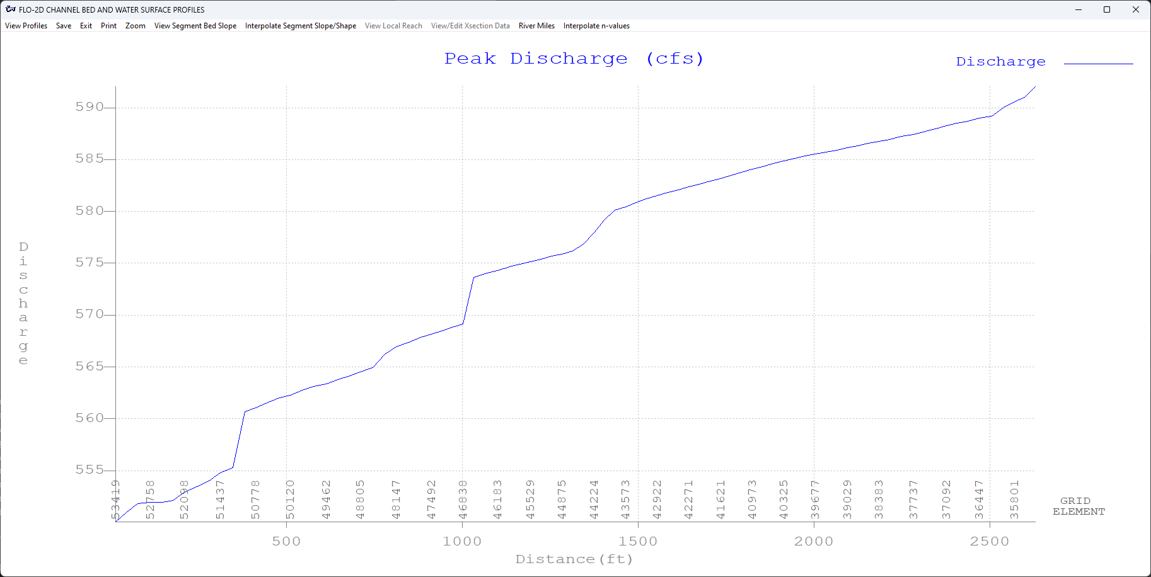This screenshot has width=1151, height=577.
Task: Activate the Zoom function
Action: point(135,26)
